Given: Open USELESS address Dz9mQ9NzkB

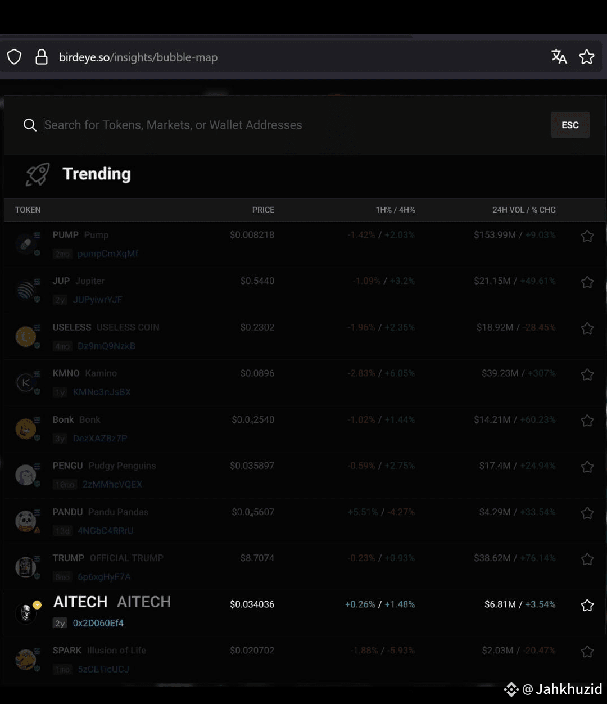Looking at the screenshot, I should click(106, 346).
